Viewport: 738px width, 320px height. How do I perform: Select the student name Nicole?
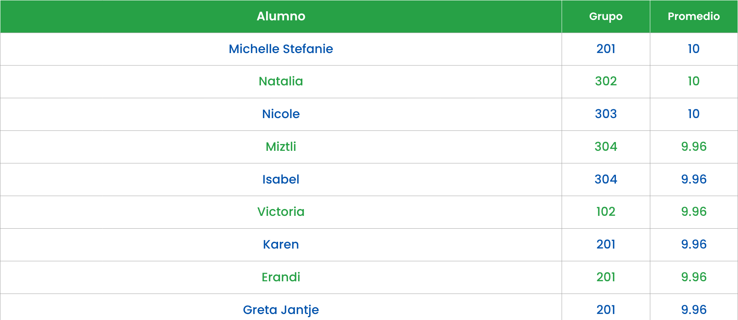281,114
